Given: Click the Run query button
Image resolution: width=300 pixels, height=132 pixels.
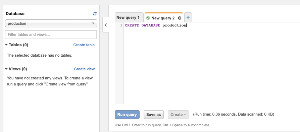Looking at the screenshot, I should [x=127, y=115].
